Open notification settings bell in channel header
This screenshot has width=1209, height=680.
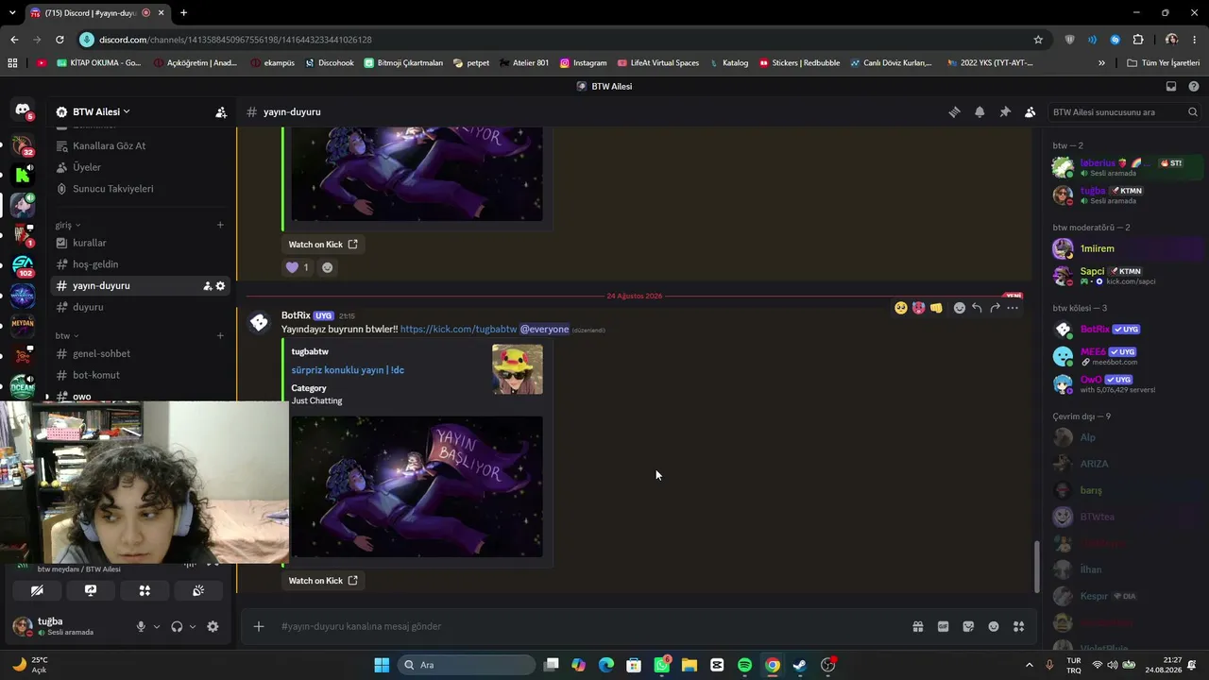(979, 111)
